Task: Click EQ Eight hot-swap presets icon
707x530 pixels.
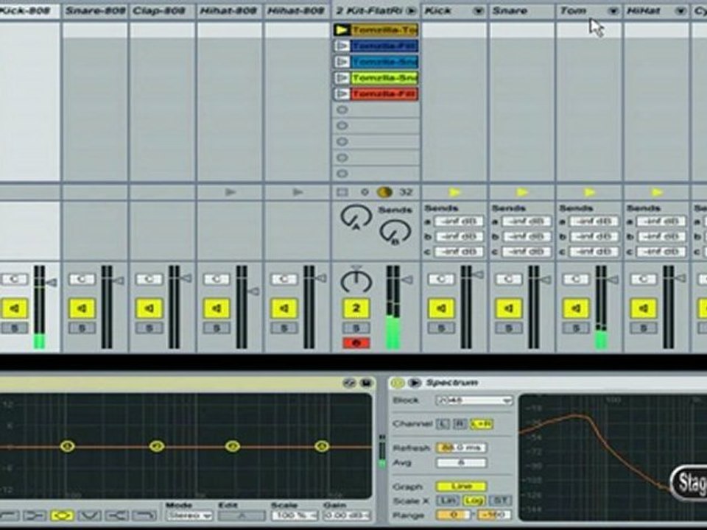Action: (349, 383)
